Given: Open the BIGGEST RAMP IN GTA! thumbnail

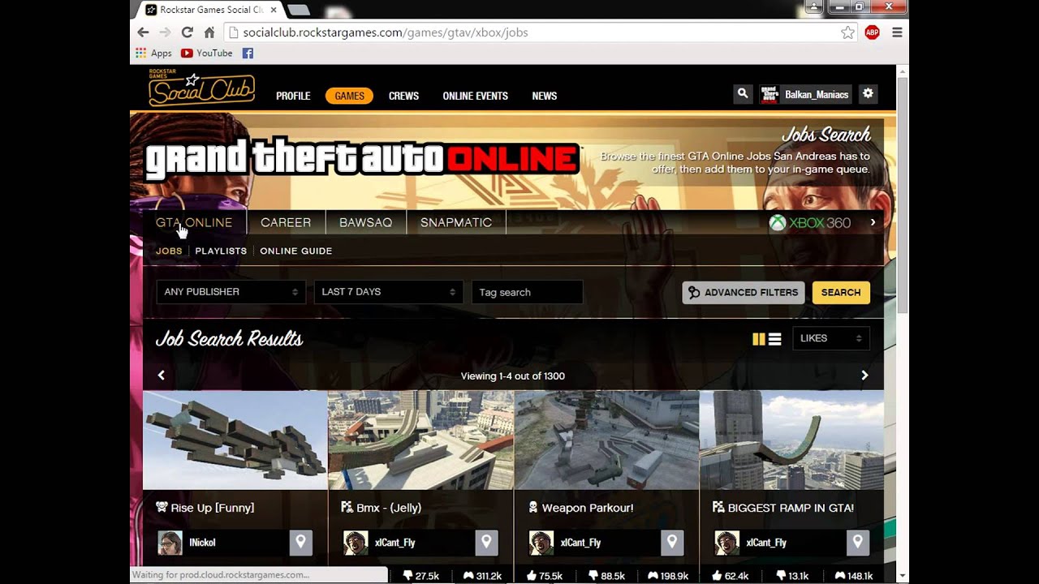Looking at the screenshot, I should pos(791,440).
